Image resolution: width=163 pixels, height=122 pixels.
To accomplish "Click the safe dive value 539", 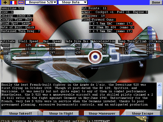I will pos(78,45).
